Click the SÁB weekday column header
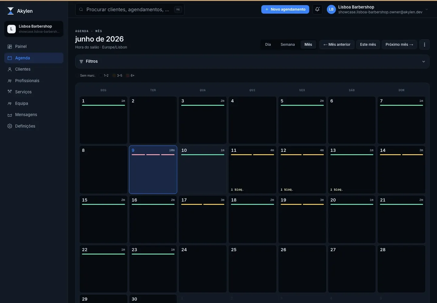The image size is (437, 303). 352,90
